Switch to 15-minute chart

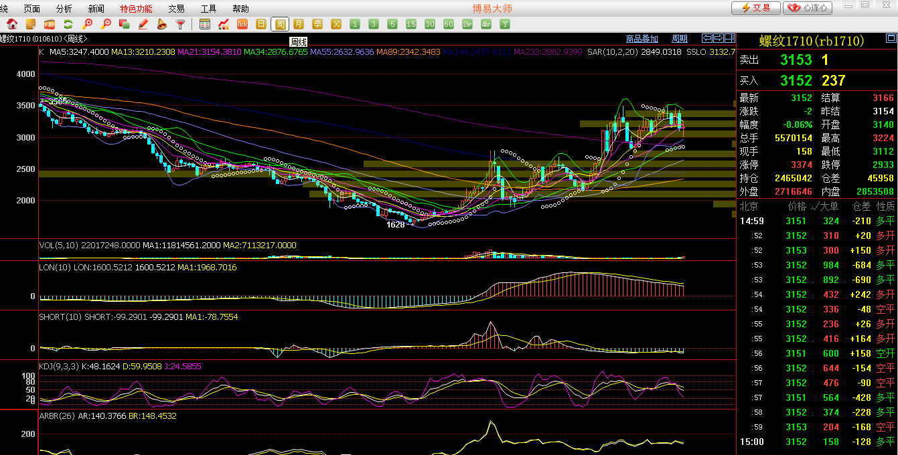click(411, 24)
